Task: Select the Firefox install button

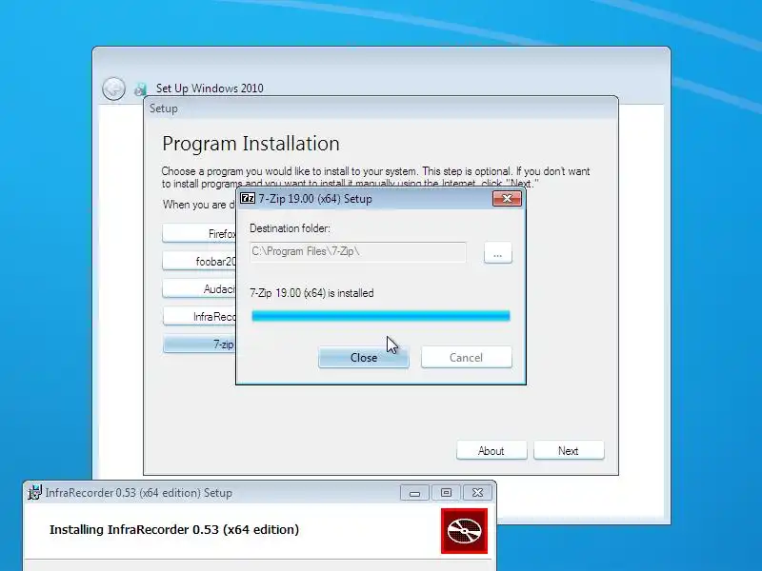Action: pyautogui.click(x=200, y=233)
